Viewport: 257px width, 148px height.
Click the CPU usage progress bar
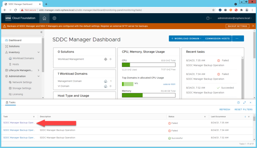pos(149,65)
